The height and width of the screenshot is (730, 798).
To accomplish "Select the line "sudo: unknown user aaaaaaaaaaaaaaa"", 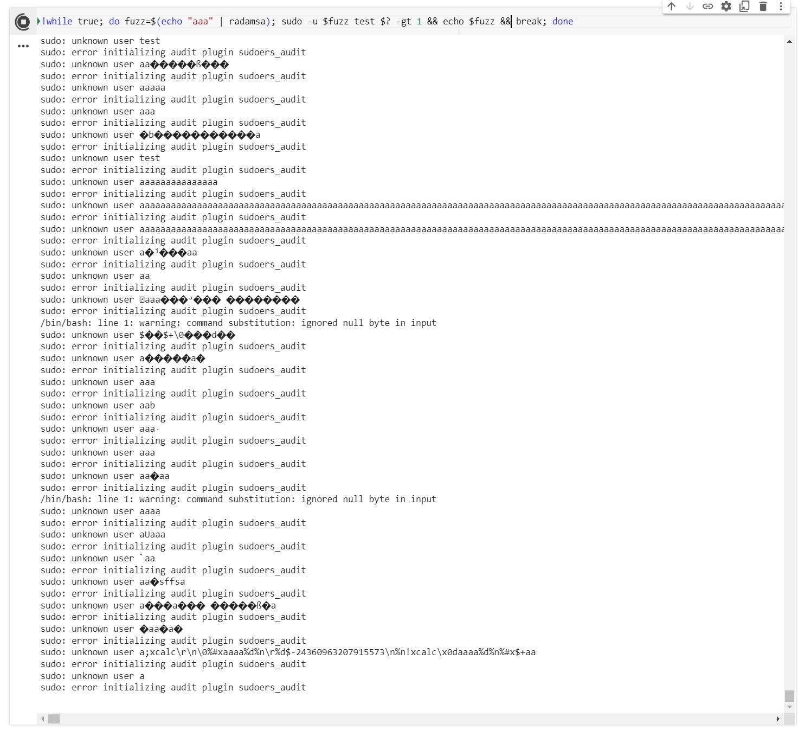I will coord(129,182).
